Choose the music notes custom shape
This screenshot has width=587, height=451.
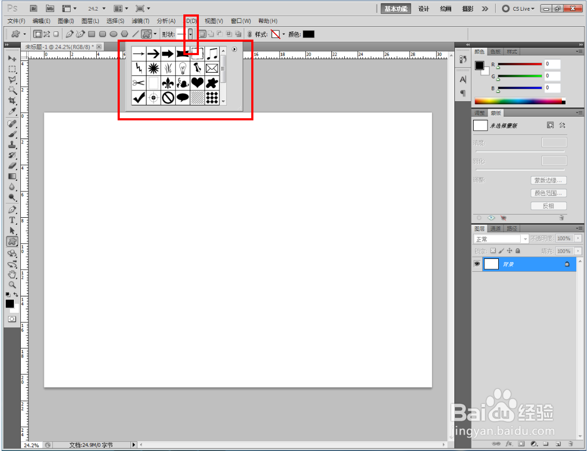212,53
